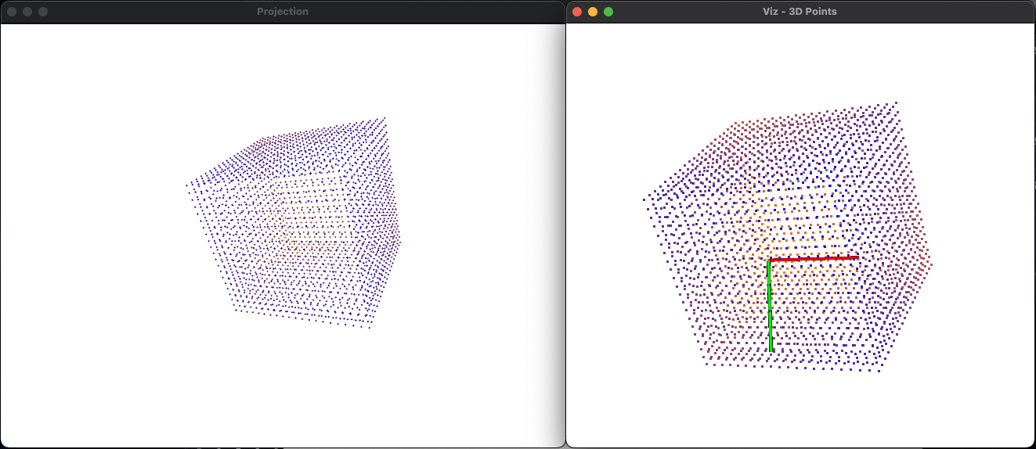
Task: Click the leftmost corner of projected cube
Action: [x=187, y=185]
